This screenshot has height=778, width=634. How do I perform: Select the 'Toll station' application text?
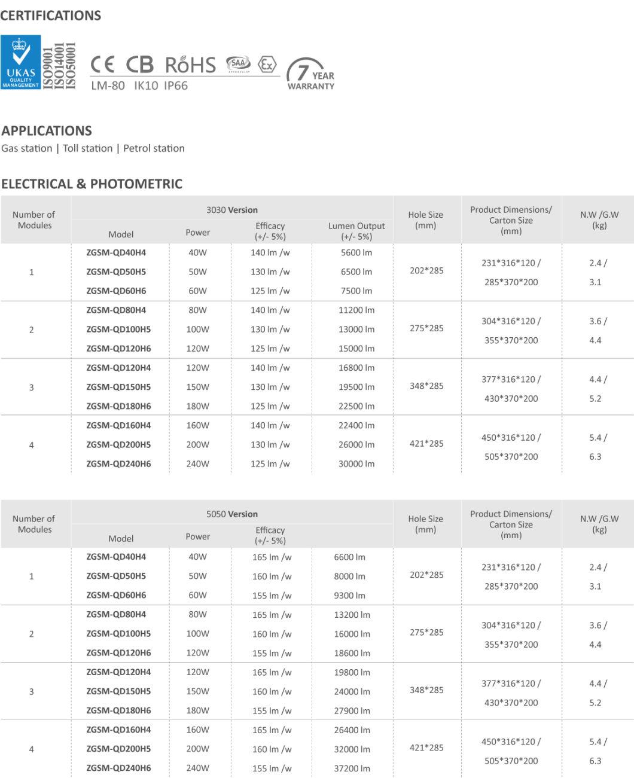coord(88,148)
